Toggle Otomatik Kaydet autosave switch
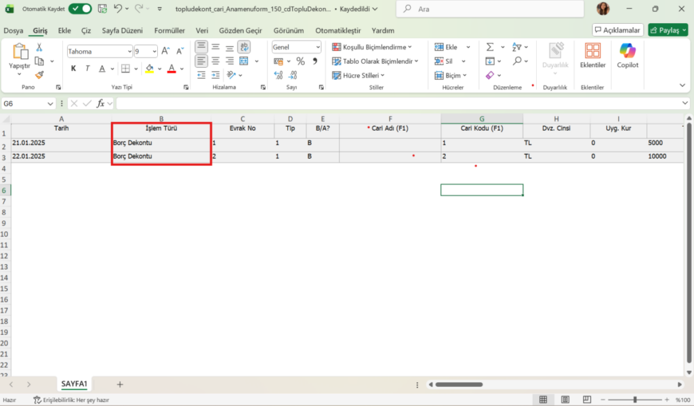The image size is (694, 406). [80, 9]
